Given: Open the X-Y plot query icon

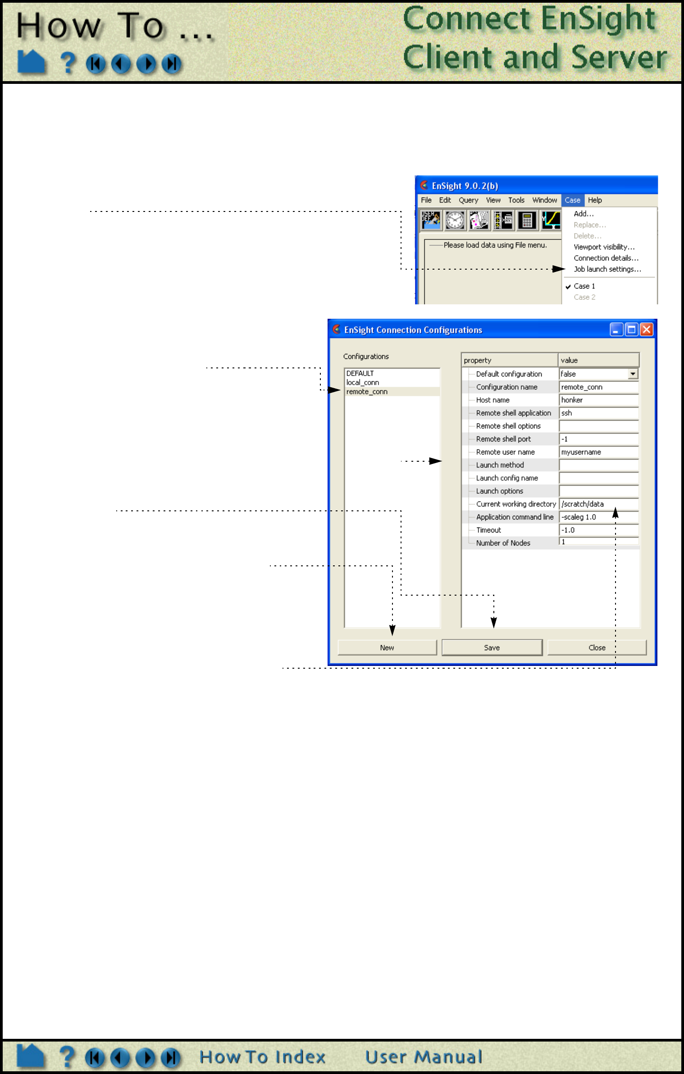Looking at the screenshot, I should point(551,220).
